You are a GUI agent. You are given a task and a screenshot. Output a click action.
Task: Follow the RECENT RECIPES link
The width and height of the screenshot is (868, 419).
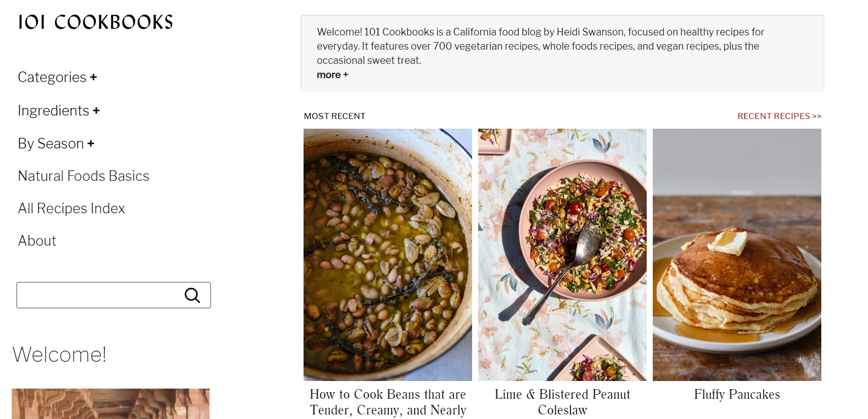779,116
